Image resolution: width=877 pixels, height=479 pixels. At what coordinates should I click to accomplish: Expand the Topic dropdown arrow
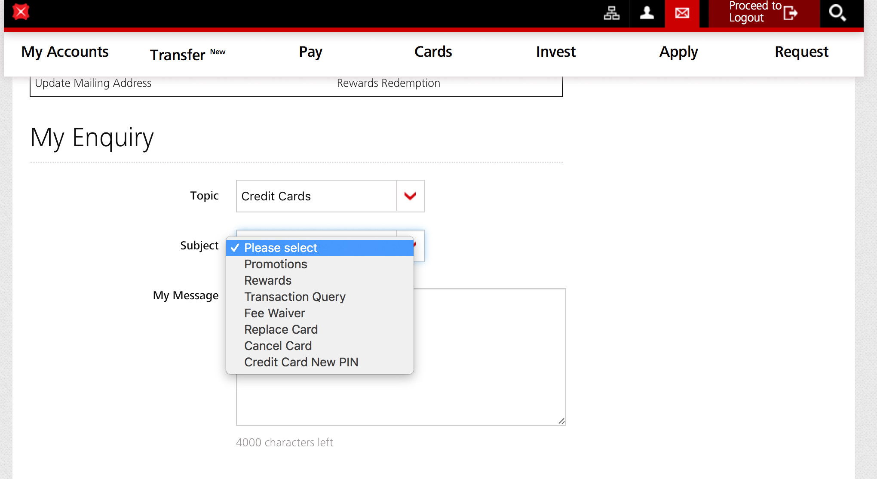pos(410,196)
